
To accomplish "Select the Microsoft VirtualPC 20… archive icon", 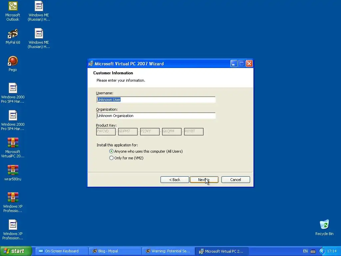I will [x=13, y=148].
